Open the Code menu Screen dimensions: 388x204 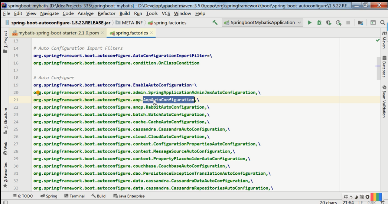[x=68, y=13]
